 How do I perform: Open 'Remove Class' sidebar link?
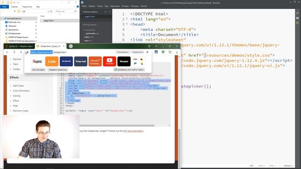pyautogui.click(x=21, y=111)
